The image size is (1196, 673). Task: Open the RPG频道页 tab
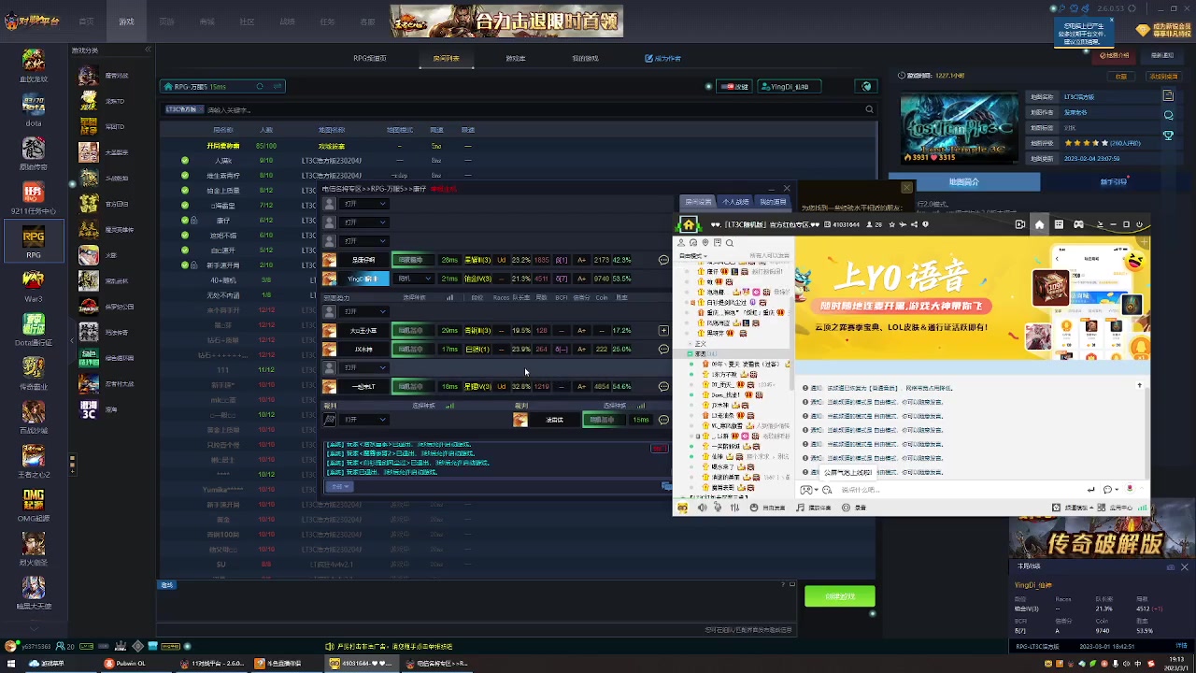370,58
